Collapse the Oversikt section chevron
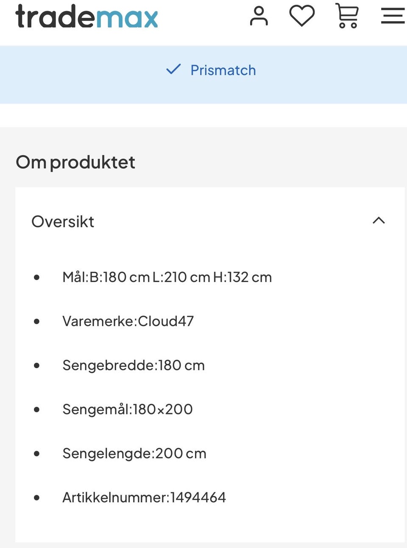Image resolution: width=407 pixels, height=548 pixels. point(379,221)
